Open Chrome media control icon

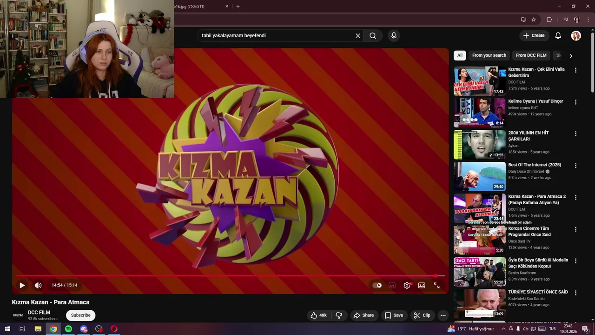pyautogui.click(x=566, y=20)
